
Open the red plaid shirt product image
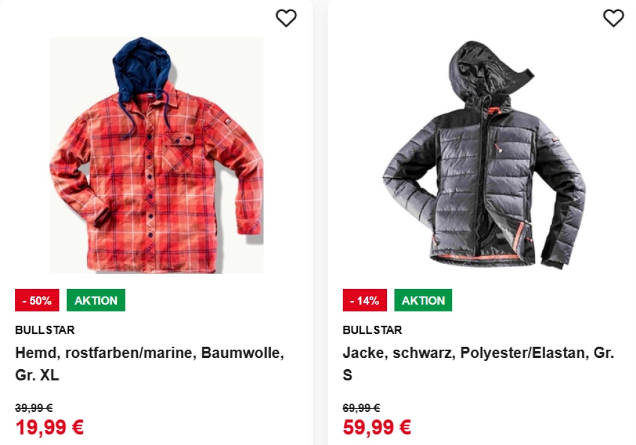(x=156, y=155)
